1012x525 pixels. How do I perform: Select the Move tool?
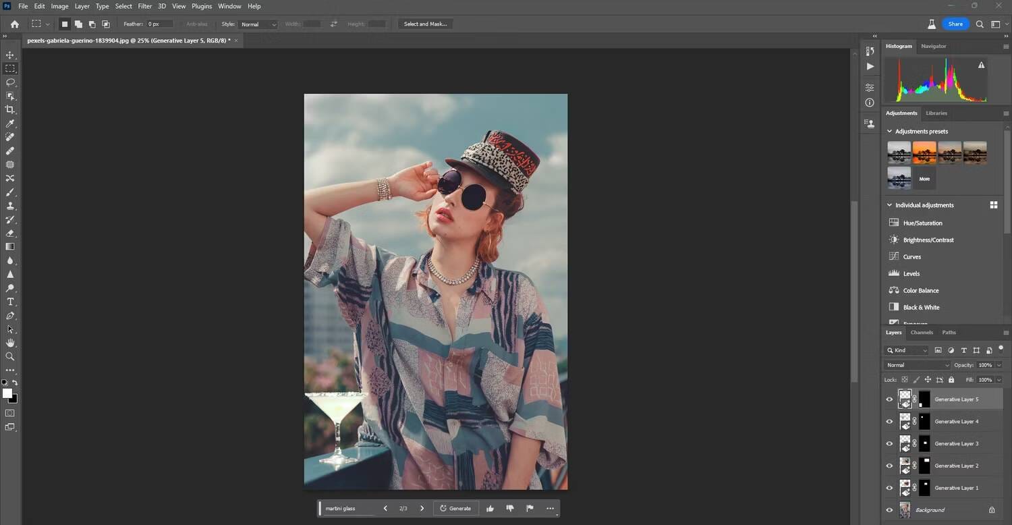click(x=10, y=55)
